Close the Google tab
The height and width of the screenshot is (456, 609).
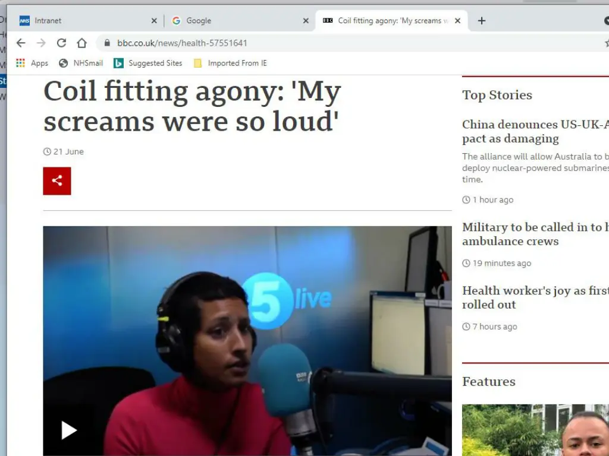point(306,21)
